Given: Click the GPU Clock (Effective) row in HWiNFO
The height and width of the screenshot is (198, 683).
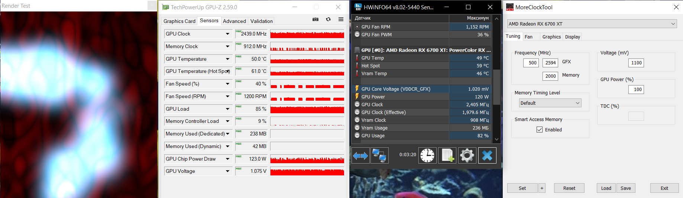Looking at the screenshot, I should [x=421, y=112].
